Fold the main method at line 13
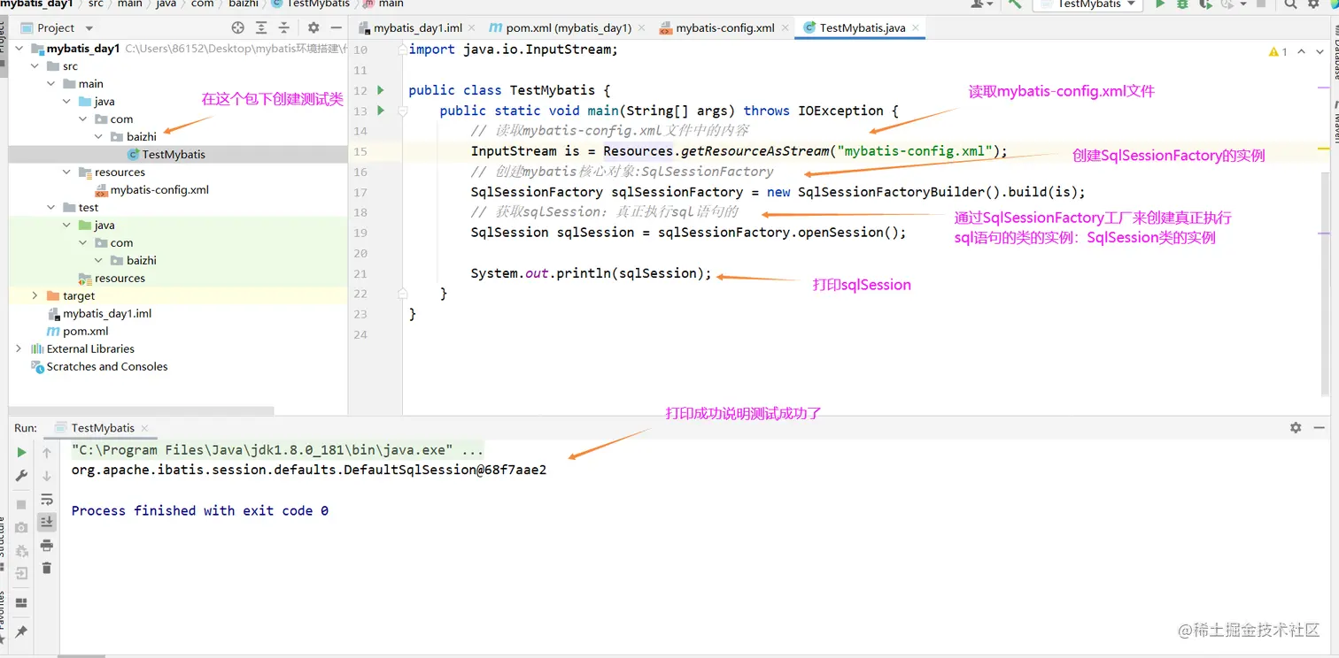1339x658 pixels. tap(403, 111)
